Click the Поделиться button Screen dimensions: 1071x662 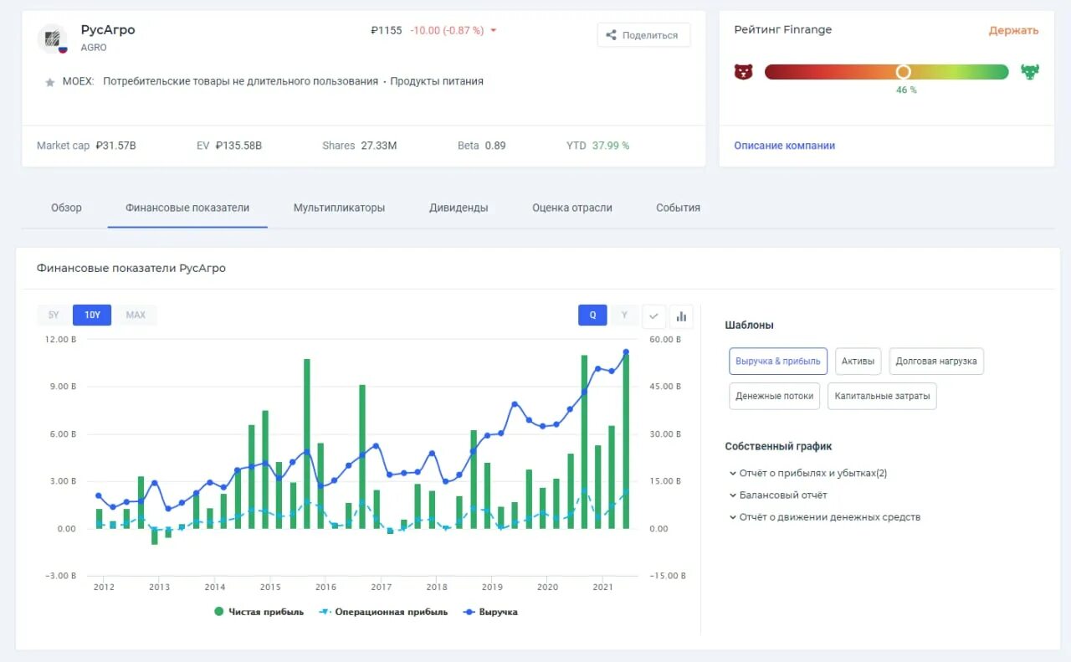[x=643, y=35]
